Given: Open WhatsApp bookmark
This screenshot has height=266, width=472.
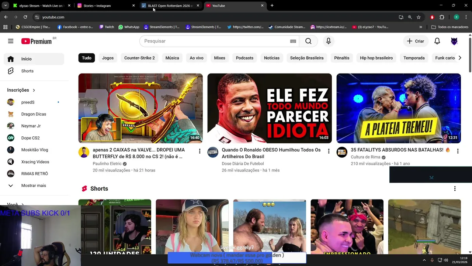Looking at the screenshot, I should pyautogui.click(x=129, y=27).
